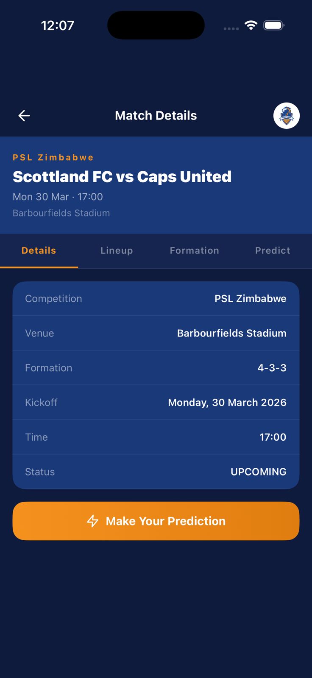Viewport: 312px width, 678px height.
Task: Tap the Time 17:00 row
Action: tap(156, 437)
